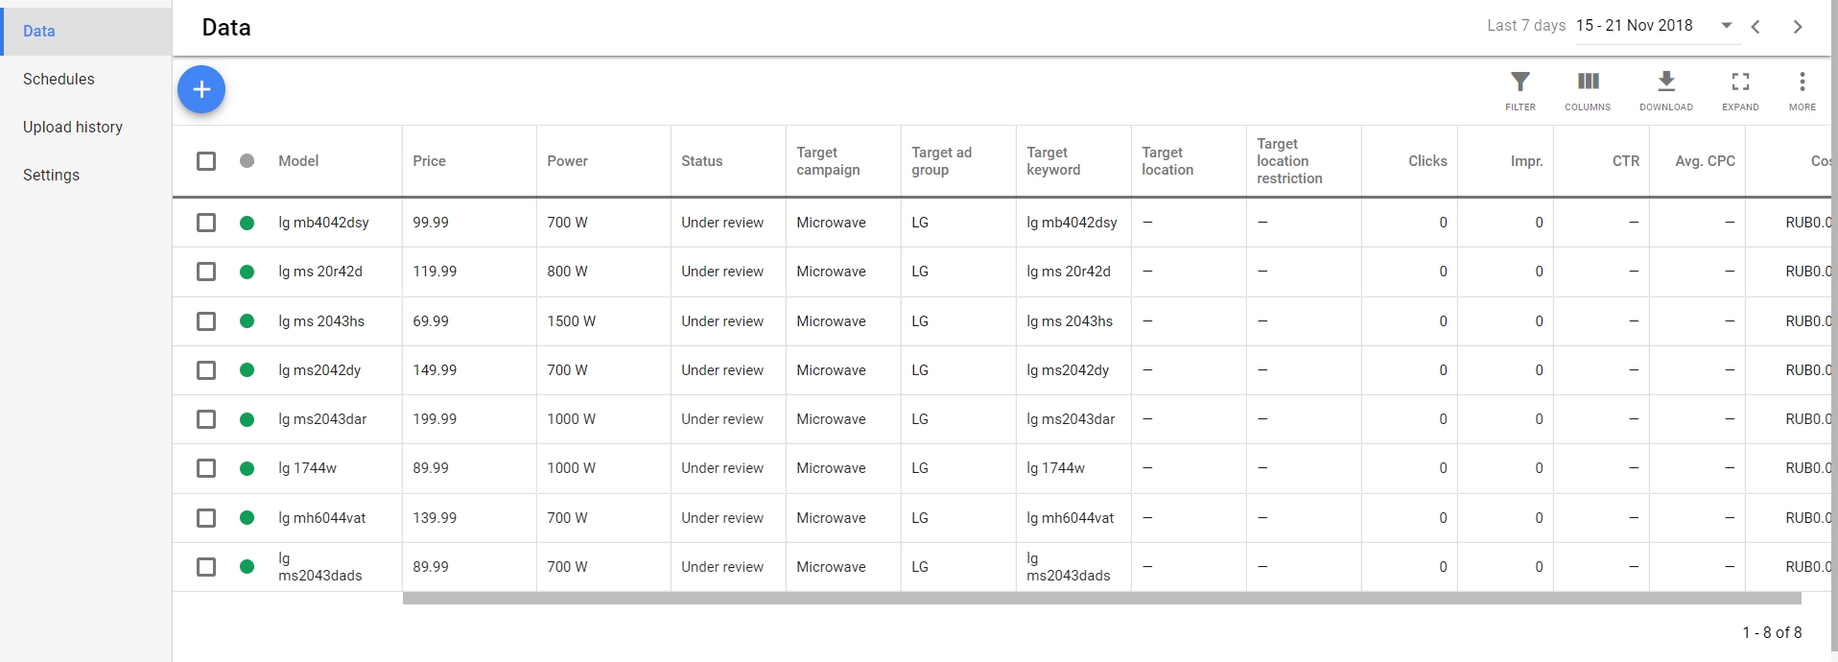Select the lg ms 2043hs row checkbox
Screen dimensions: 1838x662
[206, 321]
